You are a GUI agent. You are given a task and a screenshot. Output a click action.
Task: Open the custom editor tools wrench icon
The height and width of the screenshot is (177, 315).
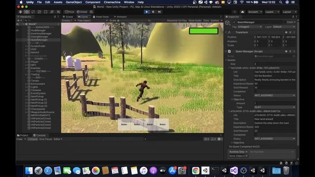tap(59, 12)
